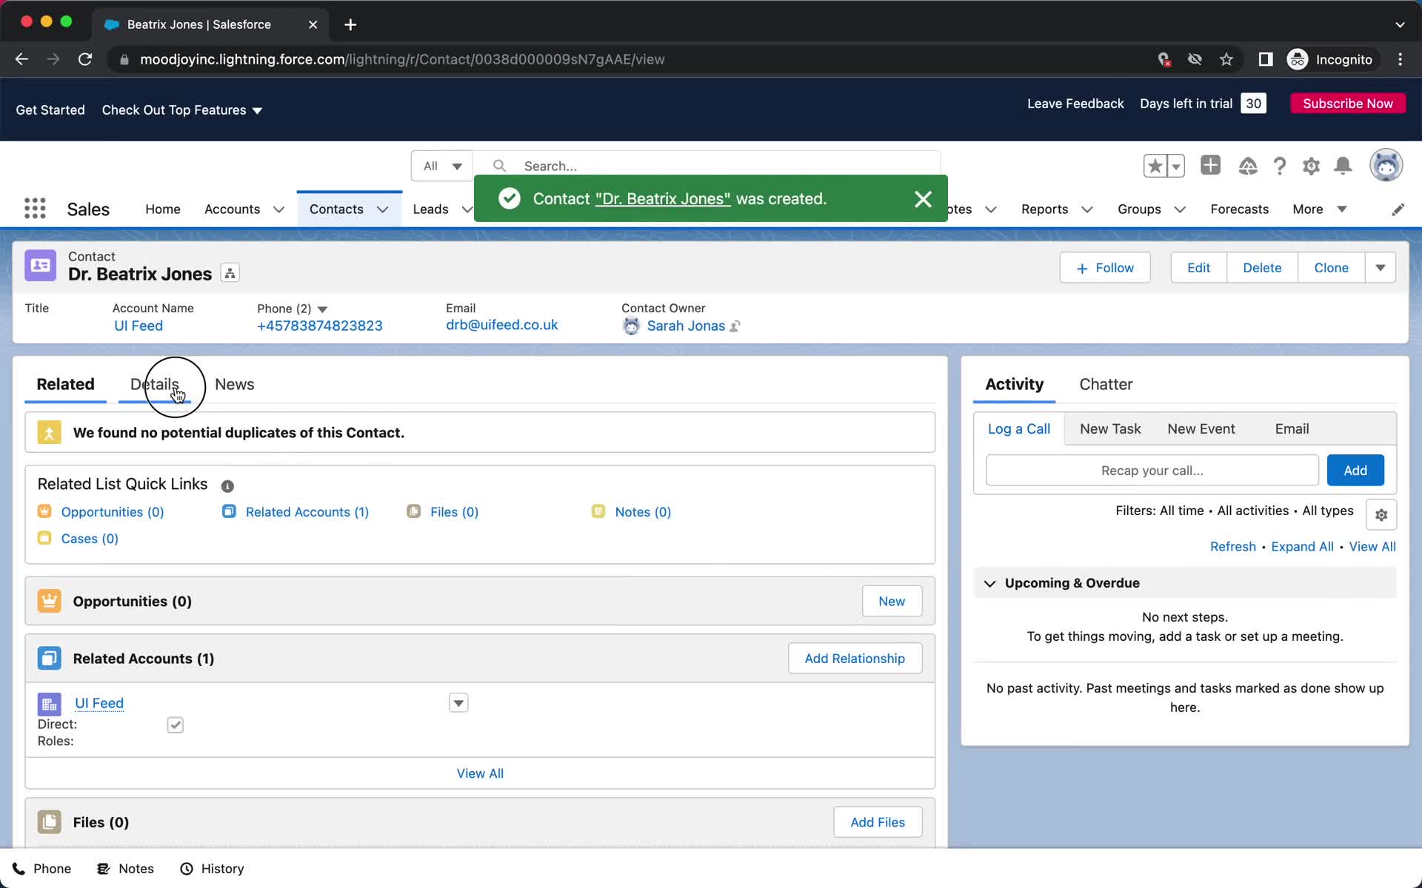Screen dimensions: 1422x888
Task: Open the favorites list dropdown arrow
Action: coord(1176,166)
